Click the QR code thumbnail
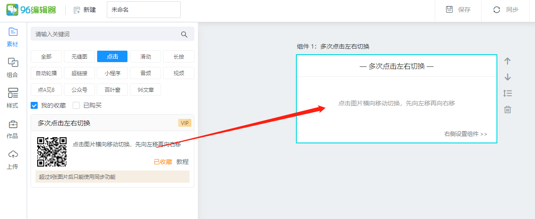The width and height of the screenshot is (535, 219). [x=52, y=152]
